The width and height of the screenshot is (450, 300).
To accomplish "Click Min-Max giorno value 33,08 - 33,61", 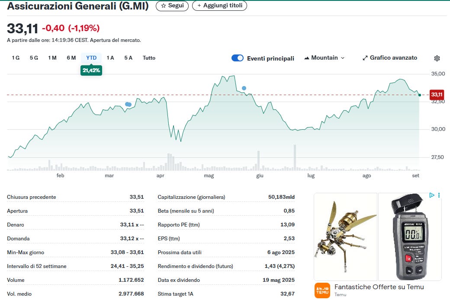I will [x=127, y=252].
